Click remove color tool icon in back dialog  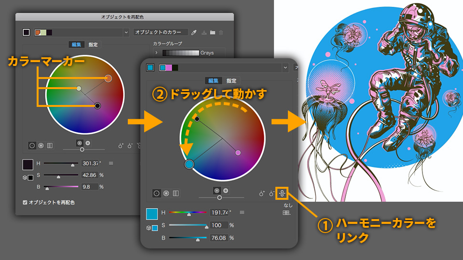click(x=130, y=145)
